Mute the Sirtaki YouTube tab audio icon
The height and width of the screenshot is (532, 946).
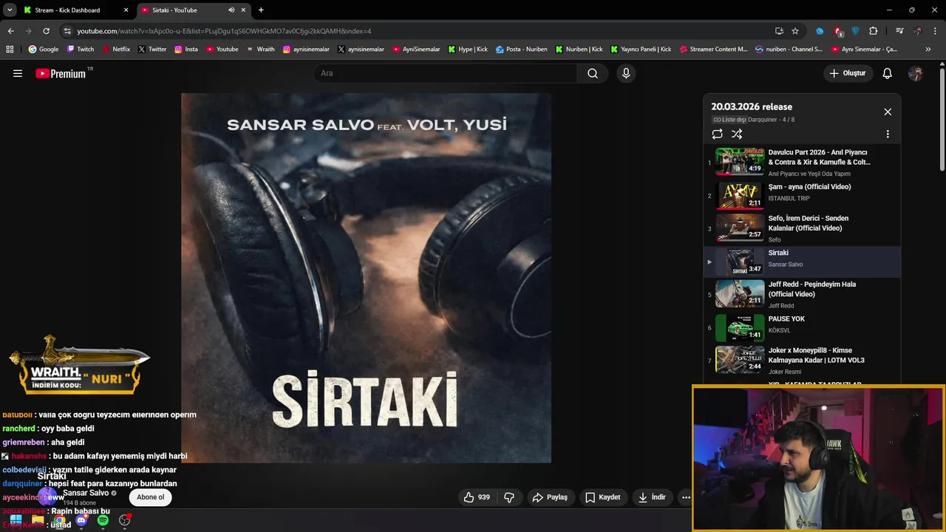[x=231, y=10]
